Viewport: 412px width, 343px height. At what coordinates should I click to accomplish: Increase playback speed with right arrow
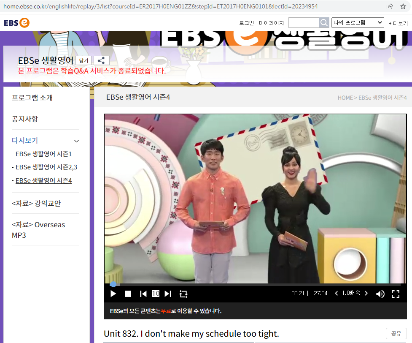[x=366, y=293]
